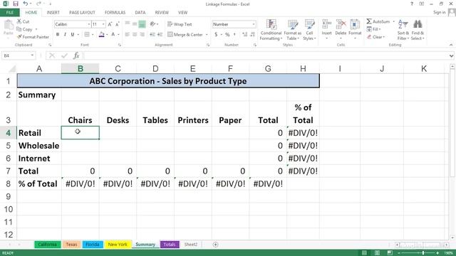Open the FILE tab
Viewport: 456px width, 256px height.
9,13
